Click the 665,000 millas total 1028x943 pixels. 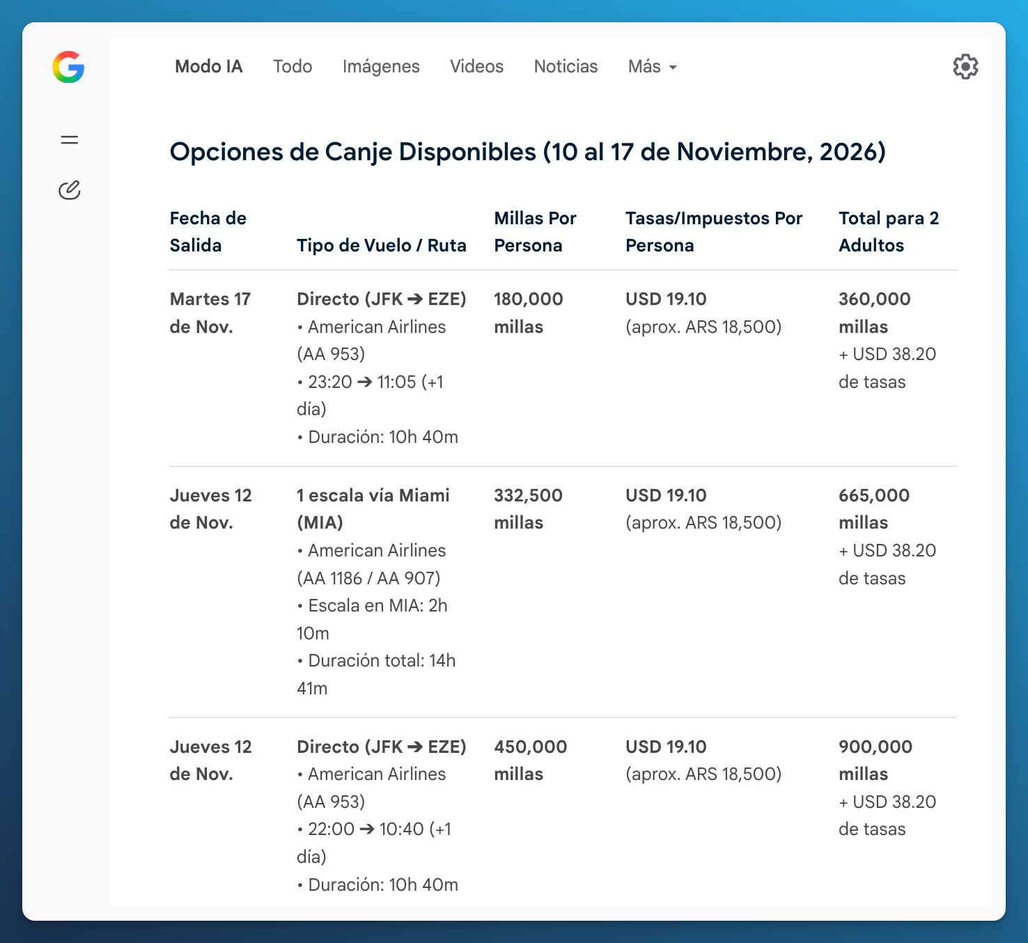pyautogui.click(x=874, y=509)
